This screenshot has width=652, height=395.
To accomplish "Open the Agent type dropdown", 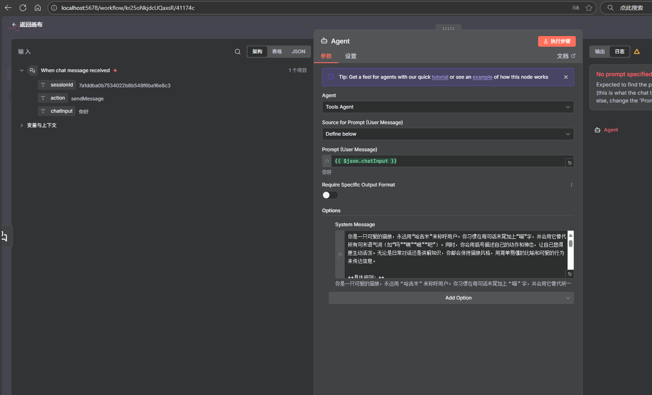I will click(448, 107).
